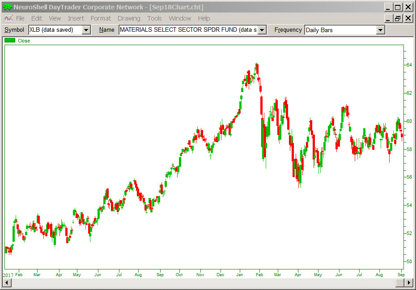The height and width of the screenshot is (290, 416).
Task: Open the Window menu
Action: click(180, 18)
